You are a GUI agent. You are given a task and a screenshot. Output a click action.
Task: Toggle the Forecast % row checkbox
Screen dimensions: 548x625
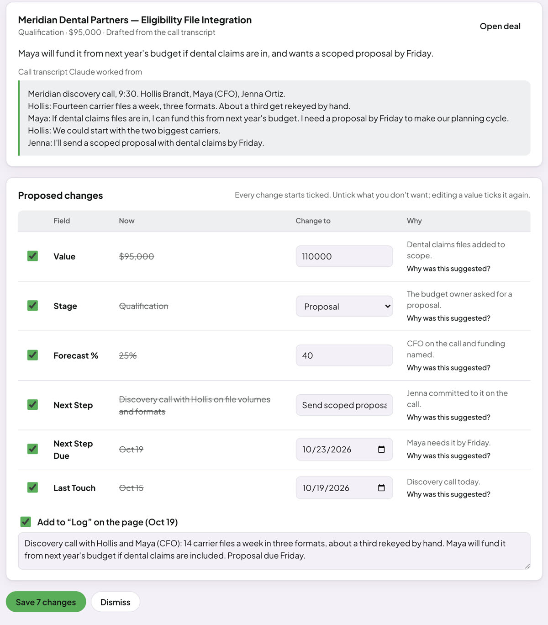(x=32, y=355)
